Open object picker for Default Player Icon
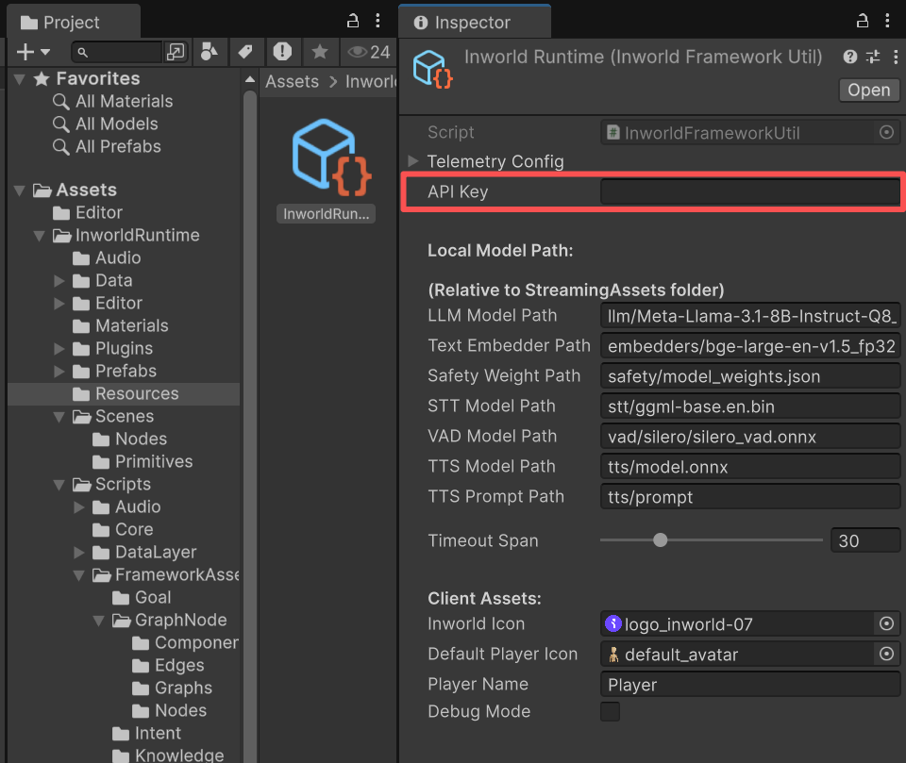 886,654
